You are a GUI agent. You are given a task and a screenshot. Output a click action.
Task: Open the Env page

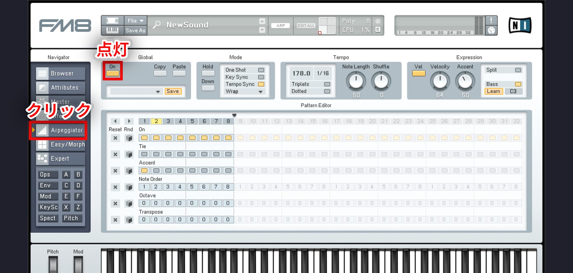tap(48, 185)
